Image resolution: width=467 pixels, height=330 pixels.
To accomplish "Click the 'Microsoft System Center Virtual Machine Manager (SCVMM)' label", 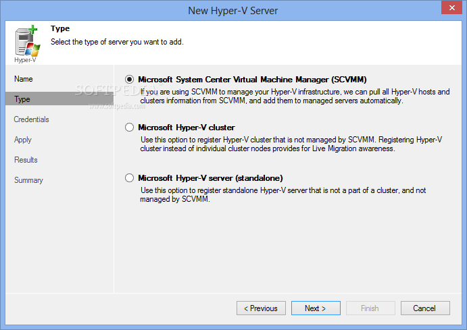I will (x=252, y=80).
